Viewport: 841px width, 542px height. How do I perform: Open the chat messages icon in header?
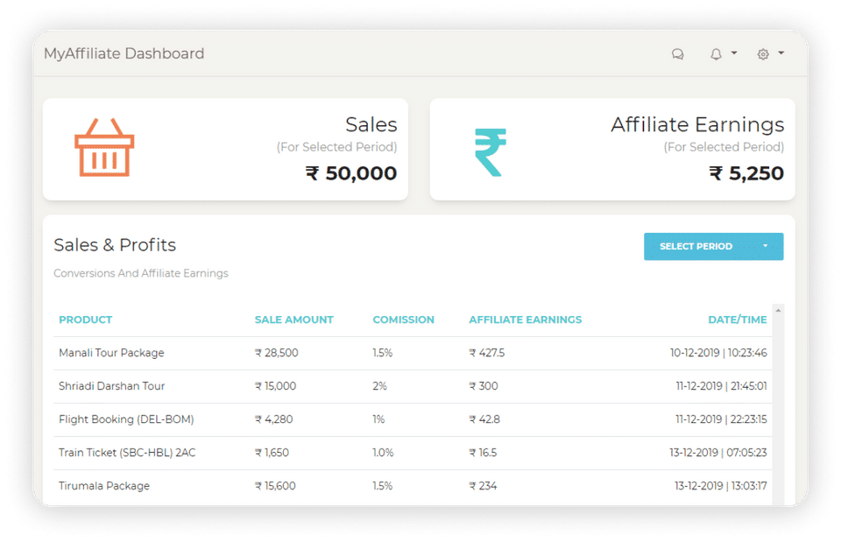click(677, 54)
